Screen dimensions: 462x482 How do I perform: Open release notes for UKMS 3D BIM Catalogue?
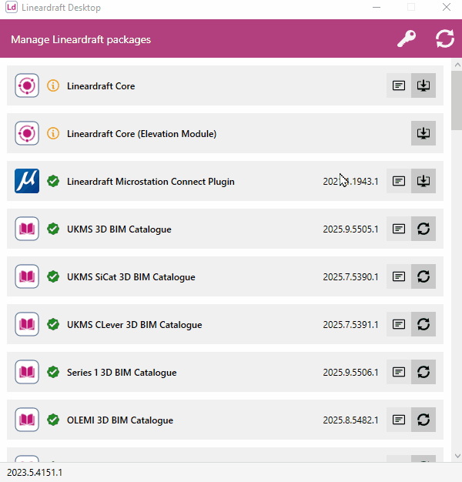(x=399, y=229)
